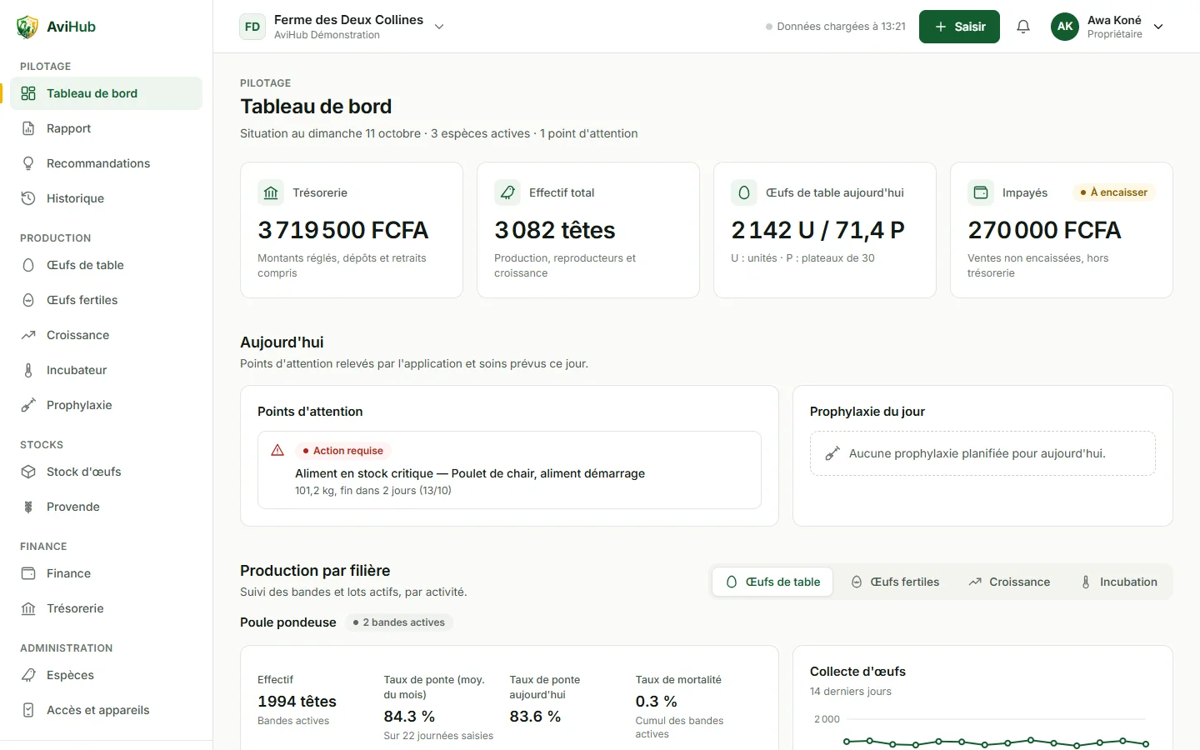This screenshot has width=1200, height=750.
Task: Select the Croissance production tab
Action: click(1009, 582)
